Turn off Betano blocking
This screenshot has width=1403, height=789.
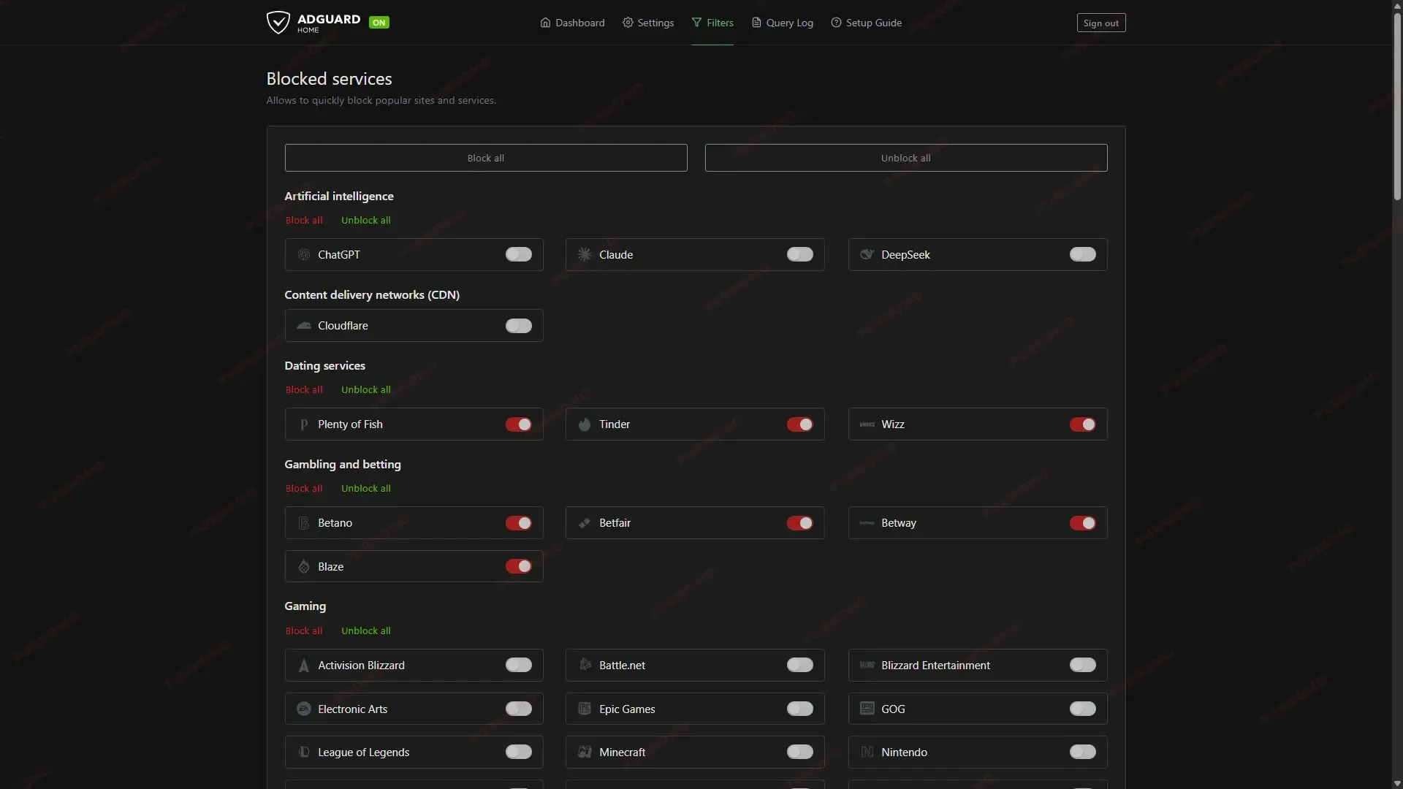coord(519,523)
